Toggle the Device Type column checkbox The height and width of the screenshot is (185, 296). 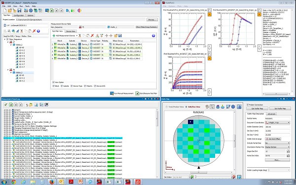(x=72, y=86)
